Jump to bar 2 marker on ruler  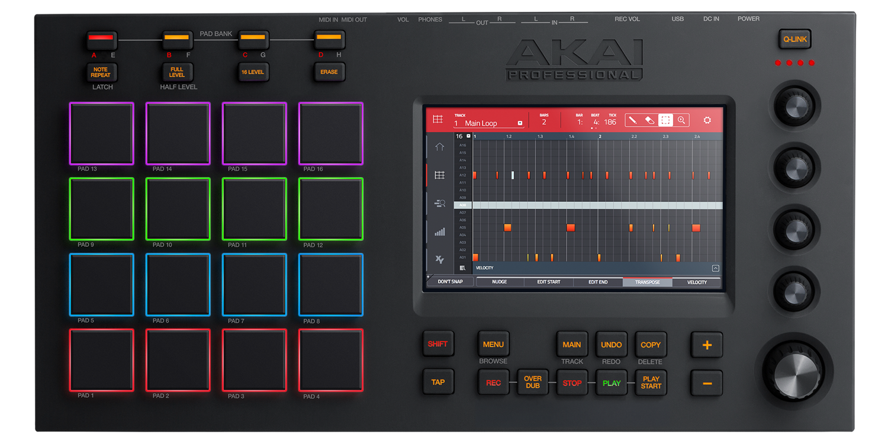click(600, 136)
